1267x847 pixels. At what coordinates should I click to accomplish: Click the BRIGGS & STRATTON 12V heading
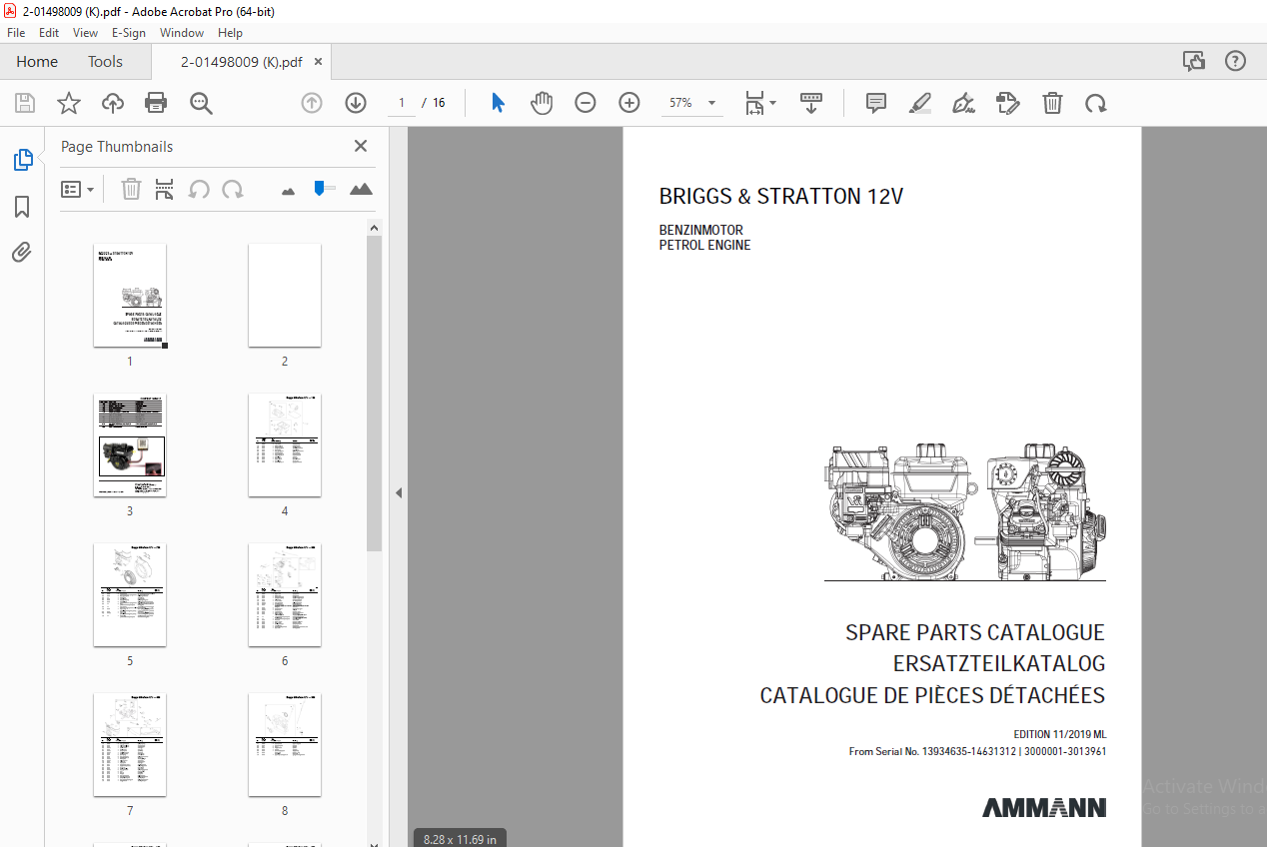tap(781, 197)
